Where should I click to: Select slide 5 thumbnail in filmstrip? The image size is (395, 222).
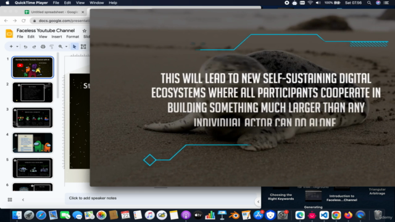coord(33,168)
